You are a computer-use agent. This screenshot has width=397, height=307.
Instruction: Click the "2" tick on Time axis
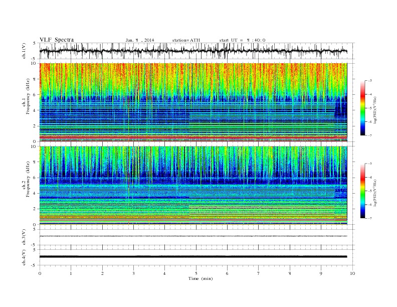(102, 273)
